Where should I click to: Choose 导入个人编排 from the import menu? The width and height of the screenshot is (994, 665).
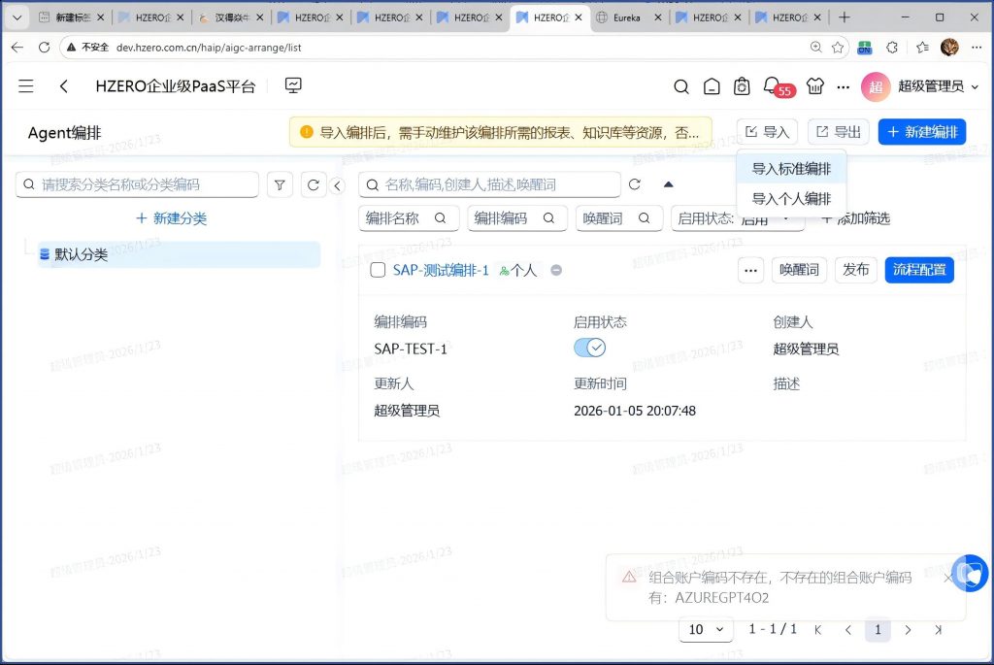tap(791, 198)
